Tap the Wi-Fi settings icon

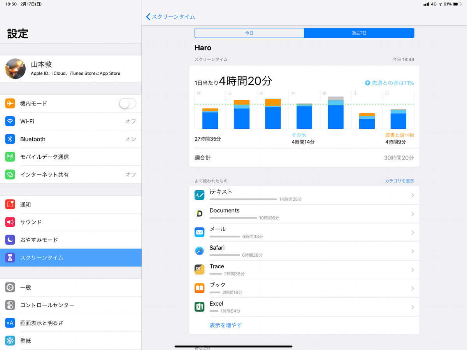click(10, 121)
